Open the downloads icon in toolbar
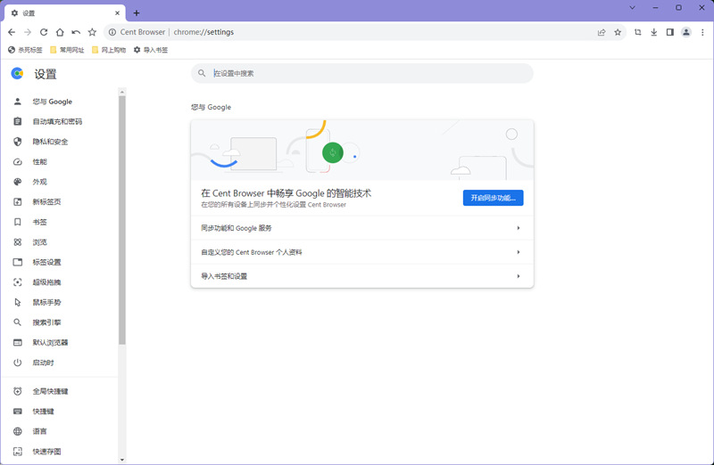 click(653, 32)
